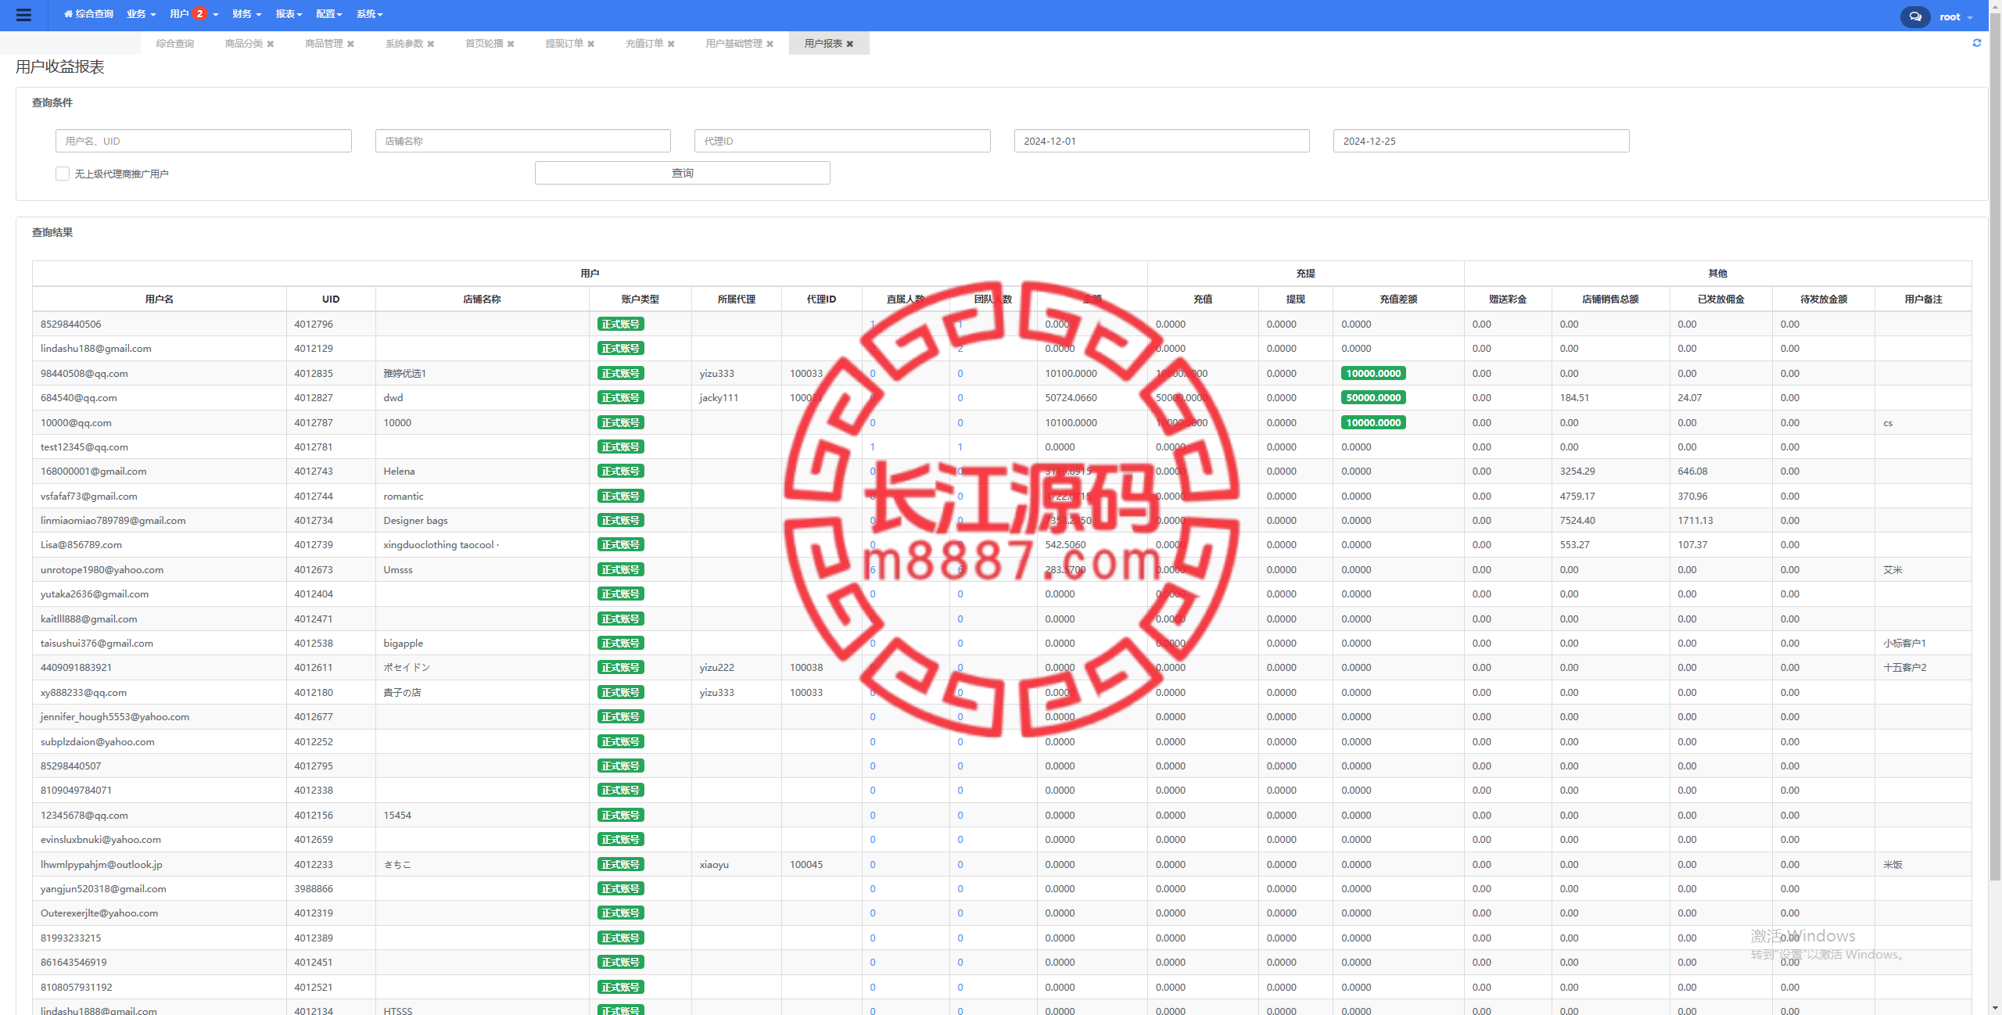The height and width of the screenshot is (1015, 2002).
Task: Click agent ID 100045
Action: tap(806, 864)
